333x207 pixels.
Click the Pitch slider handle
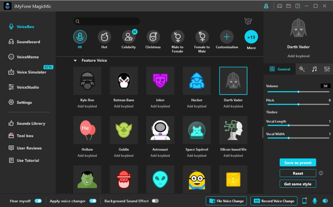pyautogui.click(x=298, y=104)
